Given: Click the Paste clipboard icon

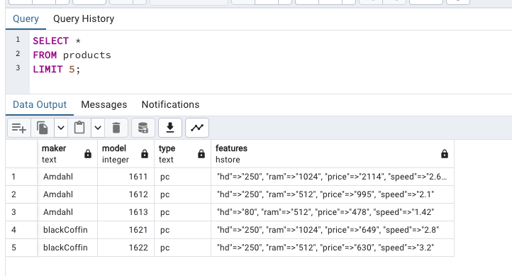Looking at the screenshot, I should (x=79, y=128).
